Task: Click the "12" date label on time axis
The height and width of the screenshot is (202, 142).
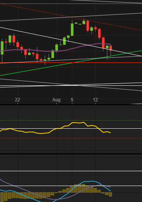Action: (95, 100)
